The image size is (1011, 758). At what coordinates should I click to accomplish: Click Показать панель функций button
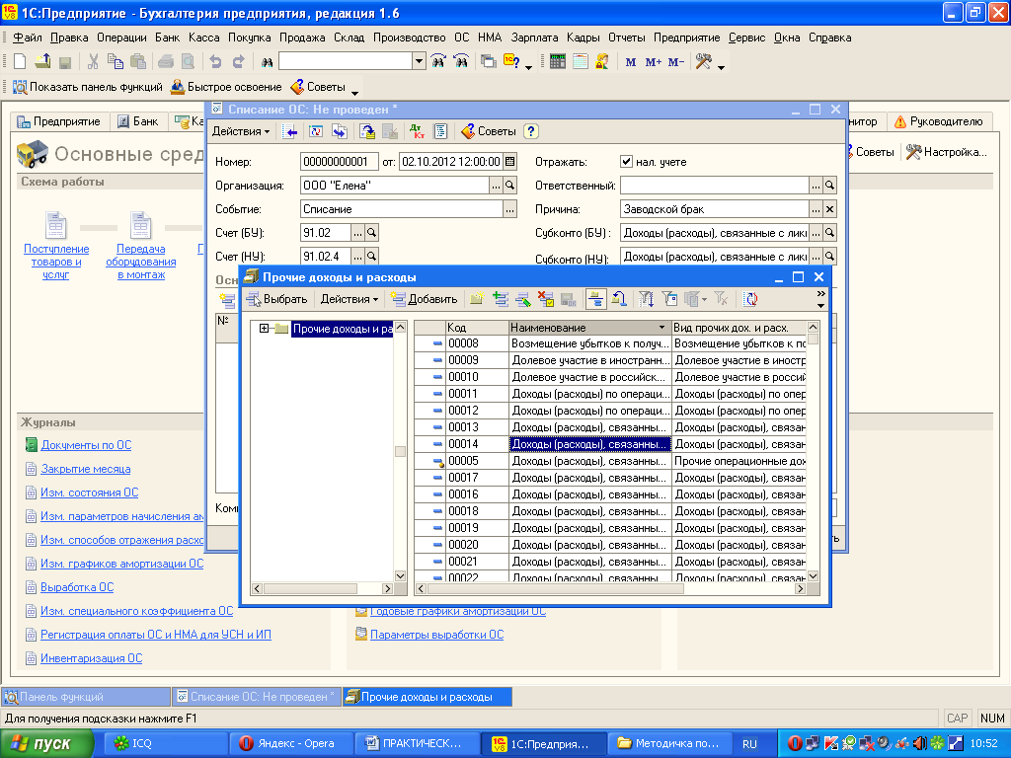point(88,87)
